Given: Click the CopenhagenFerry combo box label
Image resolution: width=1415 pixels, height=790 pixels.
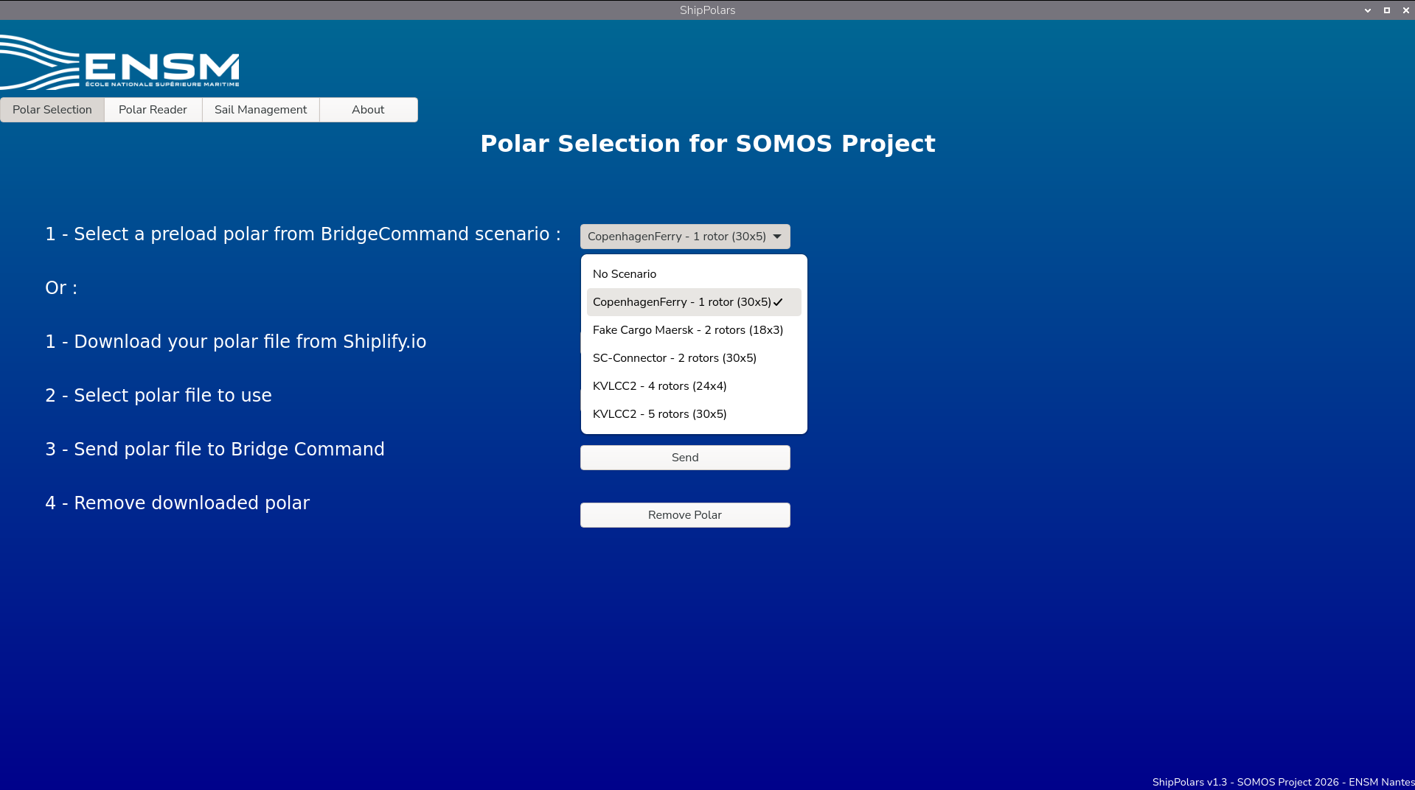Looking at the screenshot, I should (x=676, y=237).
